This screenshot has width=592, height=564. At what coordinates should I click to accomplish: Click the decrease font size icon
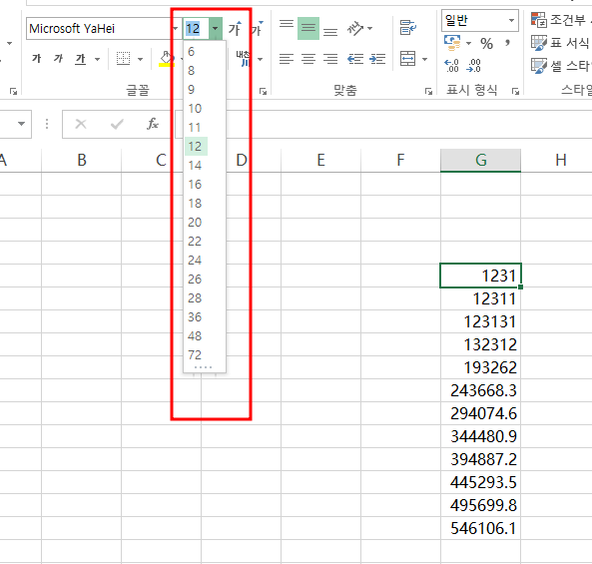258,29
